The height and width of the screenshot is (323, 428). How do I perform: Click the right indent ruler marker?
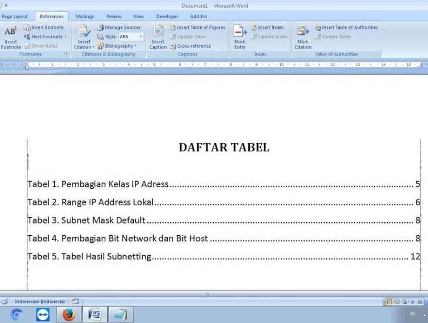point(420,65)
